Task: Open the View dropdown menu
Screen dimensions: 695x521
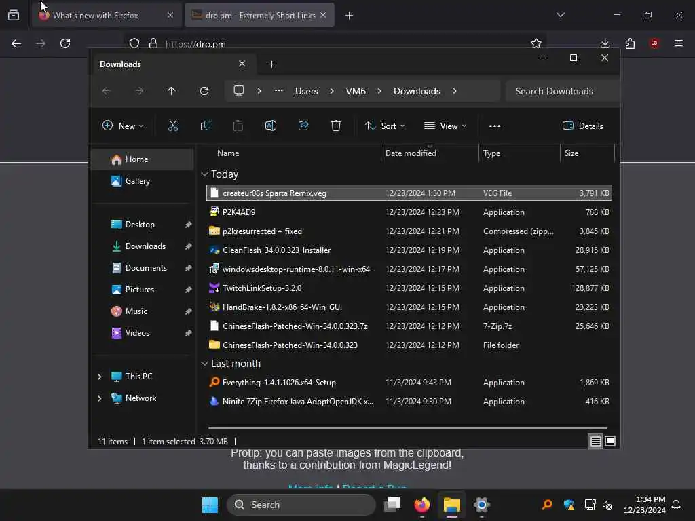Action: 445,126
